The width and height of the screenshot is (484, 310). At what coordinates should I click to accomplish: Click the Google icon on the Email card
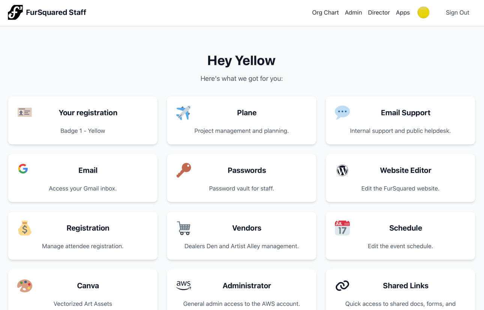pos(23,169)
